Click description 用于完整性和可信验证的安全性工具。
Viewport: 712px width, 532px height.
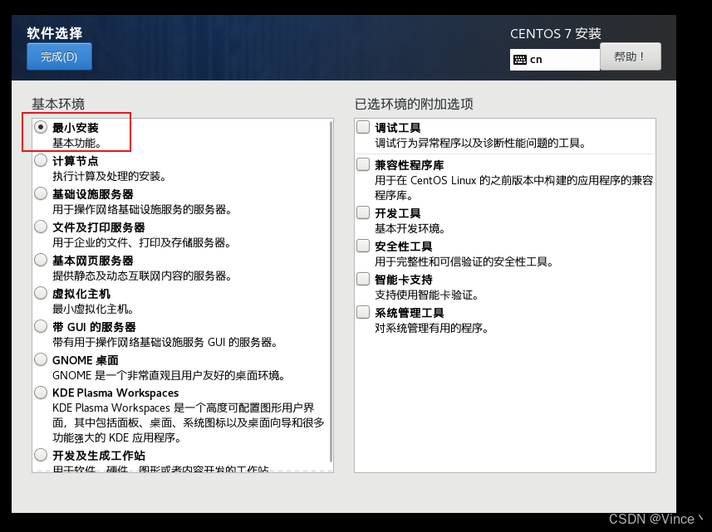click(x=464, y=261)
